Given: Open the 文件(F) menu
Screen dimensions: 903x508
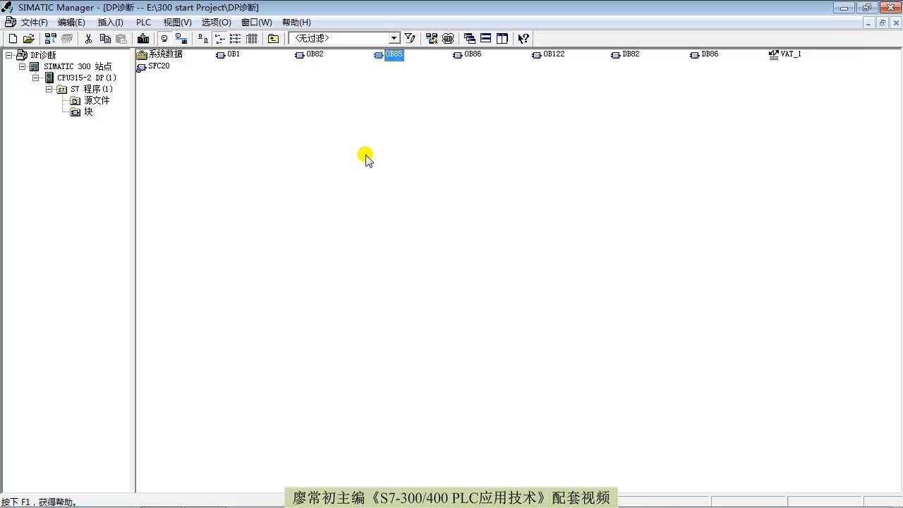Looking at the screenshot, I should pos(35,23).
